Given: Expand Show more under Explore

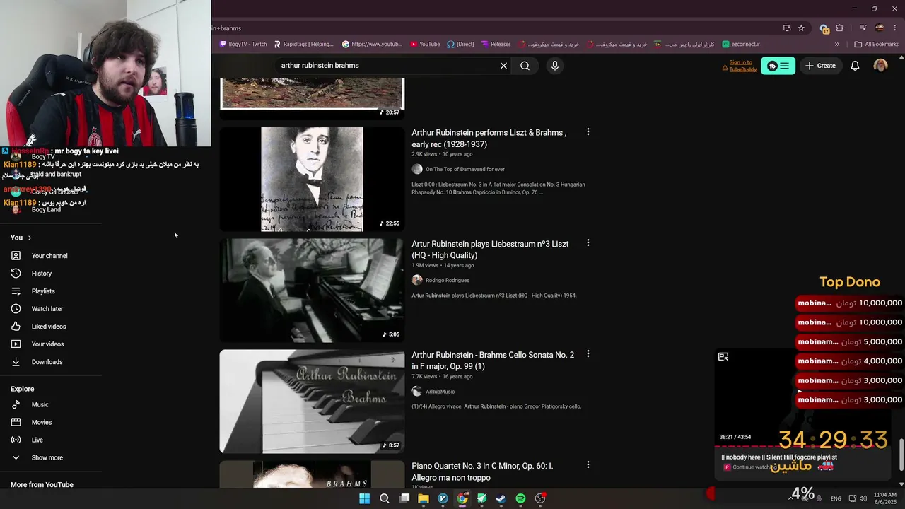Looking at the screenshot, I should pos(47,457).
